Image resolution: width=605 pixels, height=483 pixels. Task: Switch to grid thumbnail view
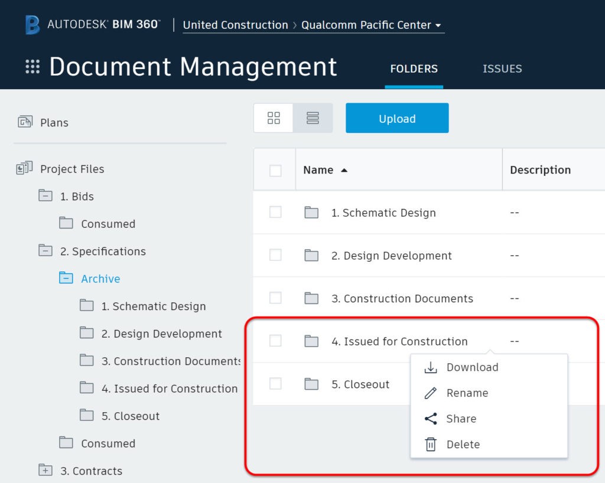[x=274, y=118]
